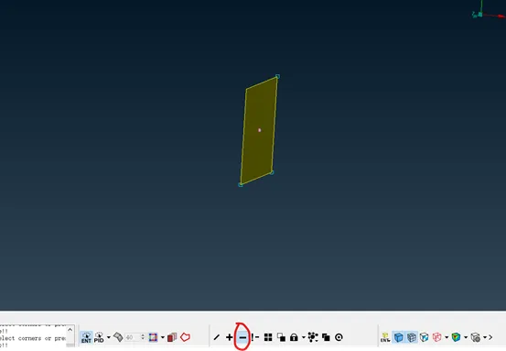This screenshot has height=351, width=506.
Task: Open the dropdown beside the padlock icon
Action: [304, 337]
